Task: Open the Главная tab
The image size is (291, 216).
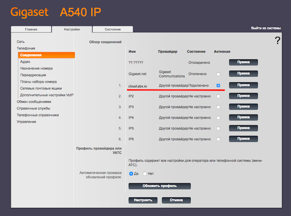Action: pos(31,29)
